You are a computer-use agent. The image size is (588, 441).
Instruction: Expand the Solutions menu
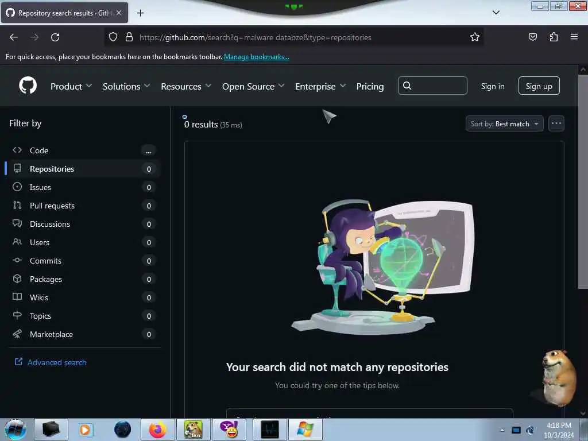tap(126, 86)
